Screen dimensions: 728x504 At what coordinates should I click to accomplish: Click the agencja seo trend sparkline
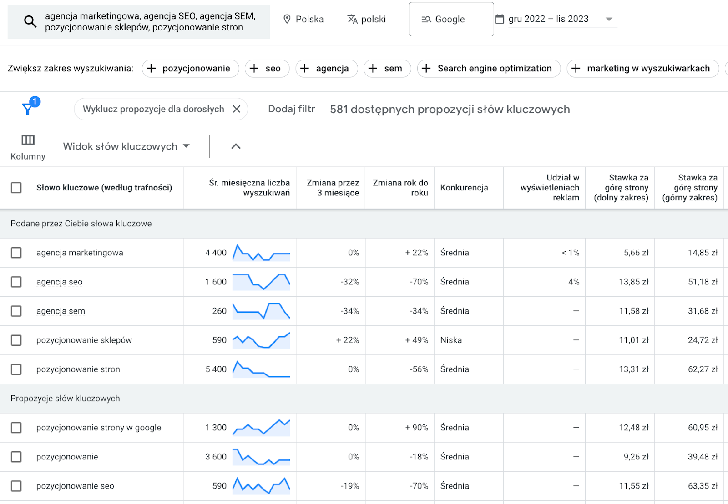point(261,282)
